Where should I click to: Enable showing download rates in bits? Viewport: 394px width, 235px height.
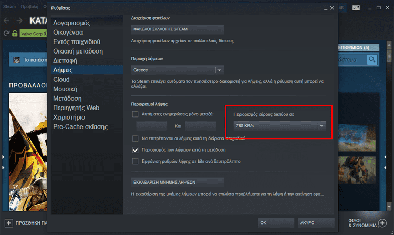(x=135, y=161)
